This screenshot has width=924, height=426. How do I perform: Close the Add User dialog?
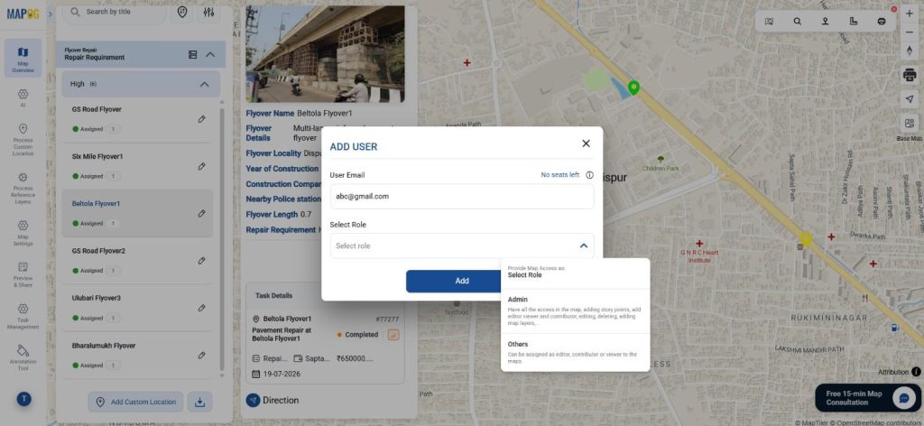[x=586, y=144]
